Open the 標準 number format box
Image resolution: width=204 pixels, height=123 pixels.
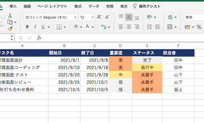point(194,17)
